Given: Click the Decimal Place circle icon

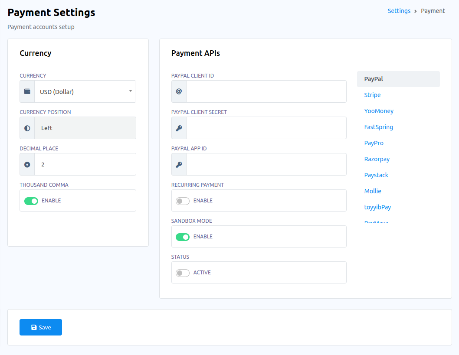Looking at the screenshot, I should [x=27, y=165].
